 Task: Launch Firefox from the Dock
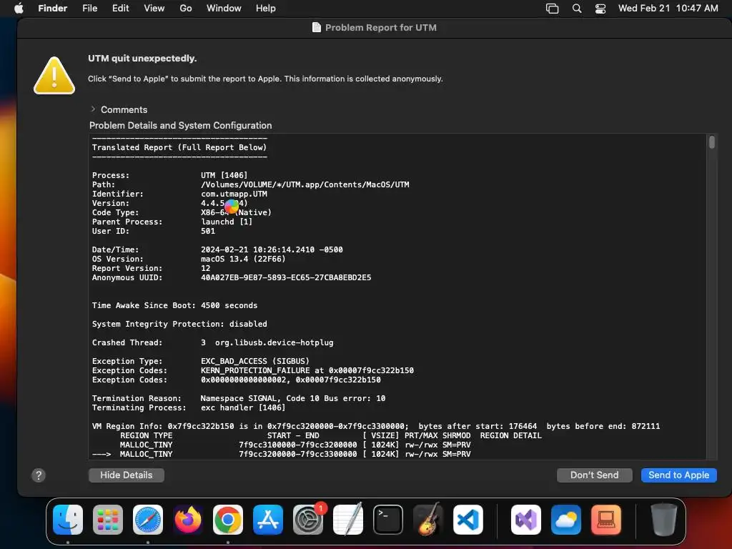pyautogui.click(x=188, y=520)
